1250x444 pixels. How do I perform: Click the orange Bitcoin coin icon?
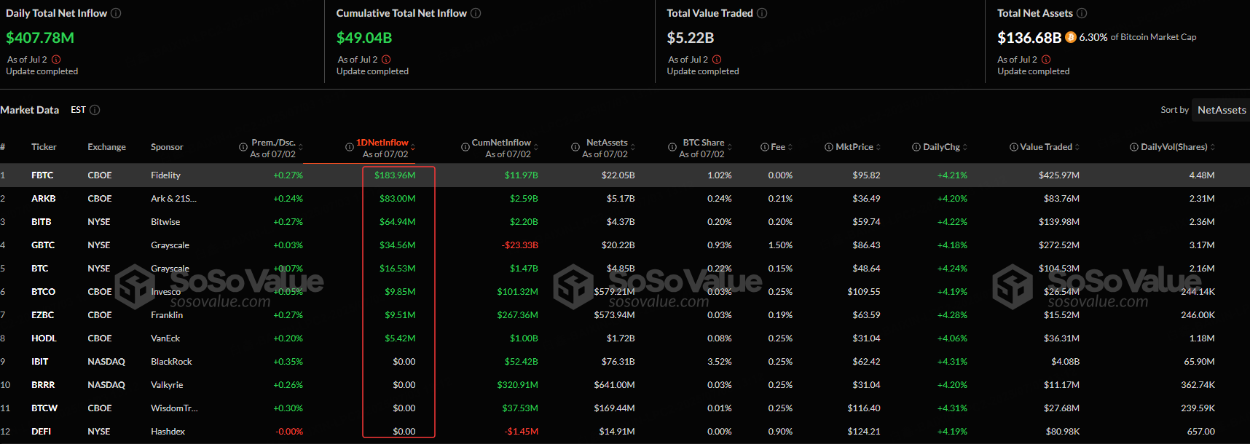1070,37
